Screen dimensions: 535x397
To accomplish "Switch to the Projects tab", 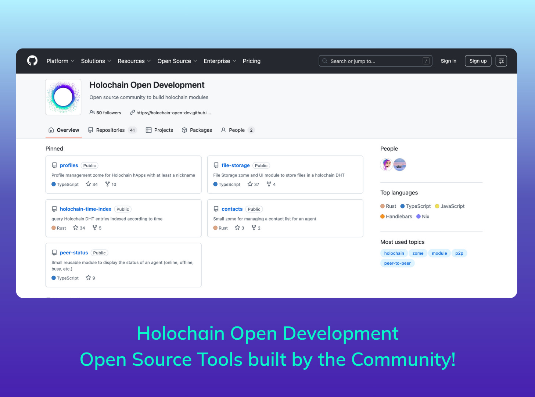I will [x=159, y=130].
